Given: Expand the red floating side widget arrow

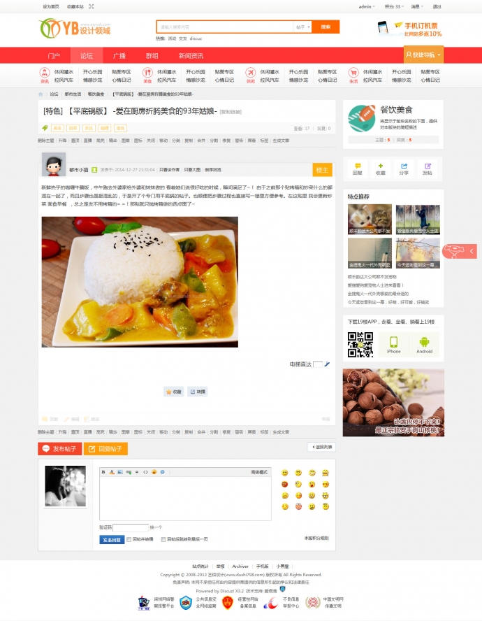Looking at the screenshot, I should tap(472, 251).
